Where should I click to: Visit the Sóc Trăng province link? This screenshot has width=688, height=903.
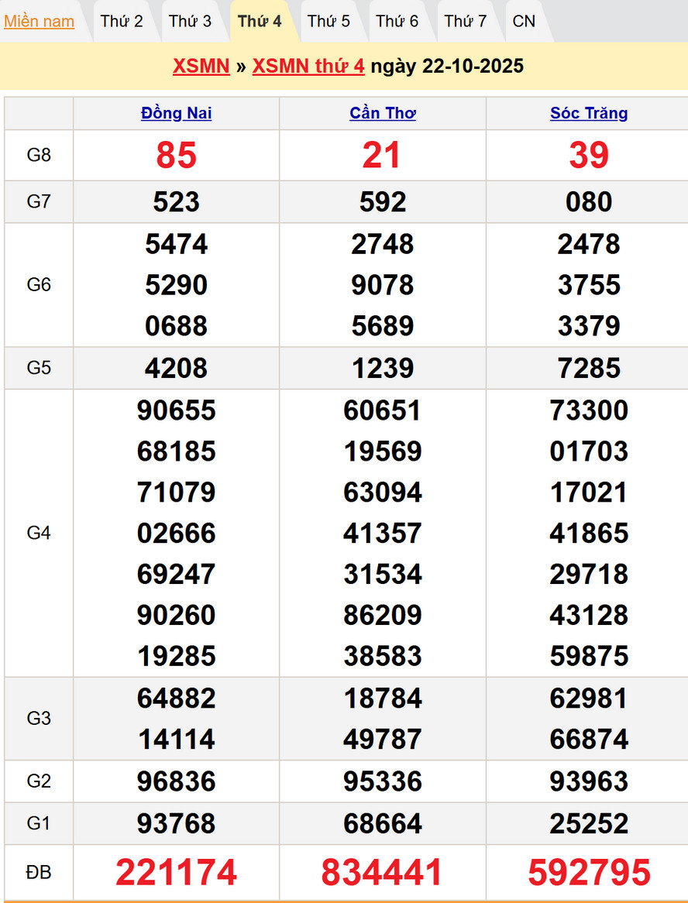click(589, 114)
